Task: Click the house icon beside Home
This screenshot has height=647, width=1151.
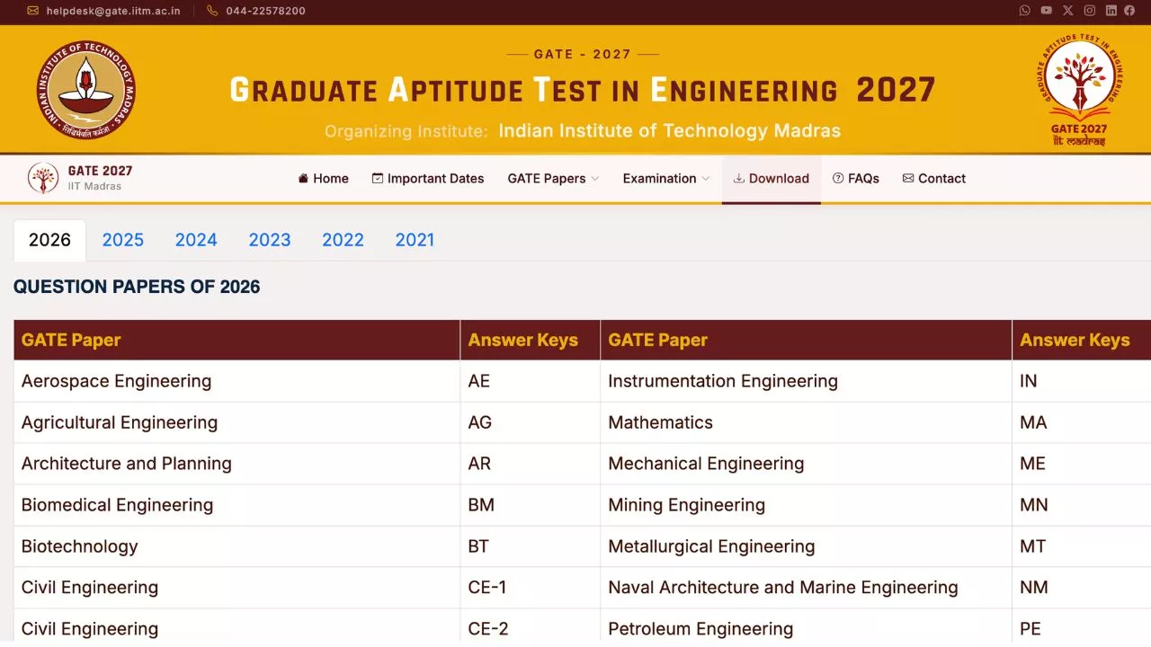Action: coord(303,178)
